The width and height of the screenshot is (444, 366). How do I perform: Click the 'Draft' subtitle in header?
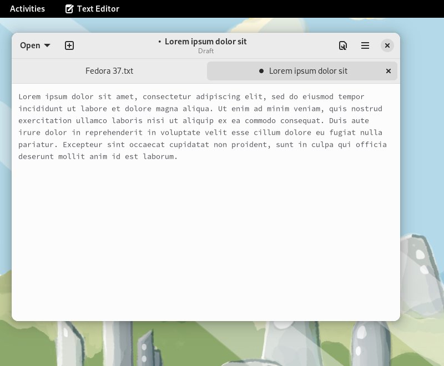click(x=206, y=51)
